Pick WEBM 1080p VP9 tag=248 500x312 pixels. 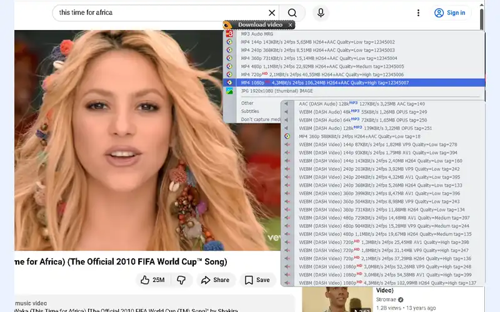coord(383,267)
